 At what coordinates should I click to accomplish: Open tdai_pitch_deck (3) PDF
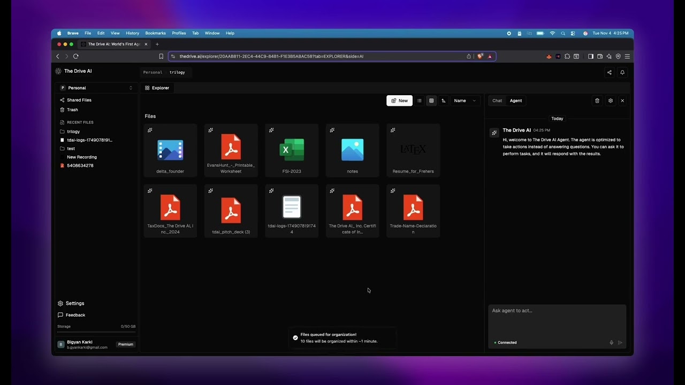pyautogui.click(x=231, y=211)
